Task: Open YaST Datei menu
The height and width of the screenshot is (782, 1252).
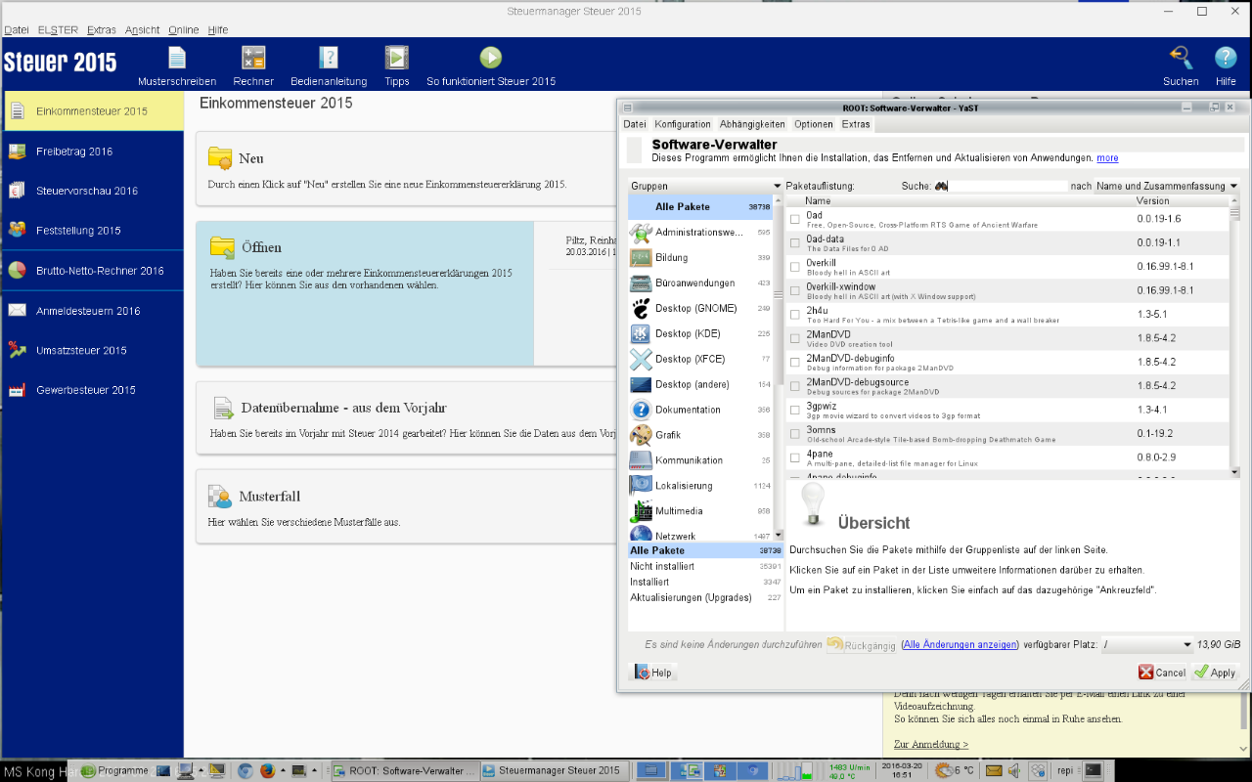Action: point(635,124)
